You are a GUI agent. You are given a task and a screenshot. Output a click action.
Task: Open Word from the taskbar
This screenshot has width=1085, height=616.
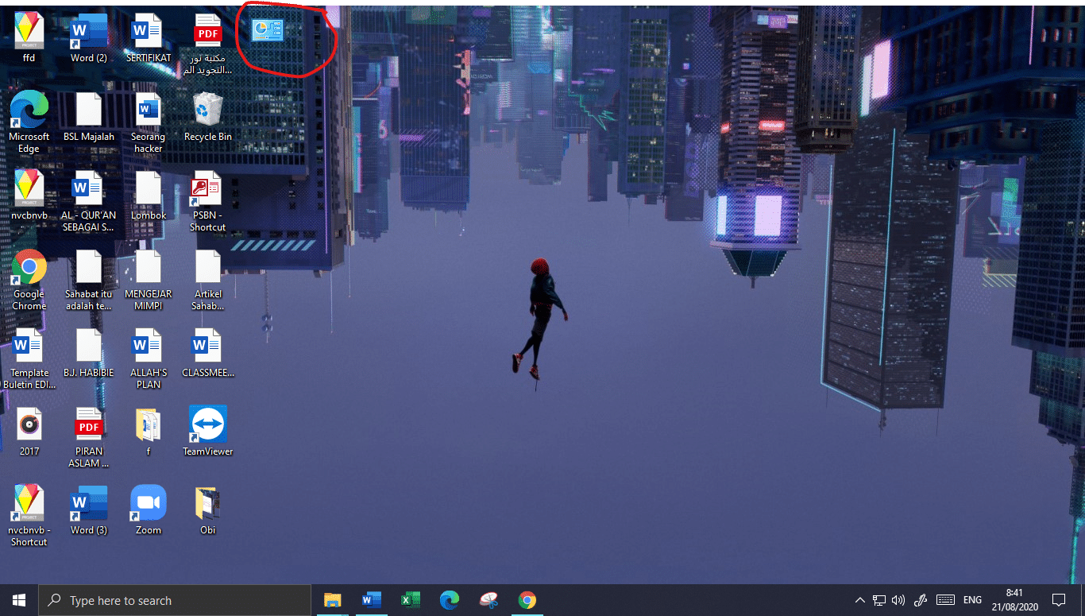[371, 600]
